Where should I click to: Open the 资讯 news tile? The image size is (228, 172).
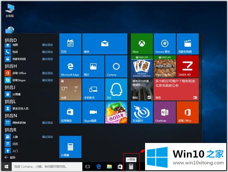tap(176, 89)
